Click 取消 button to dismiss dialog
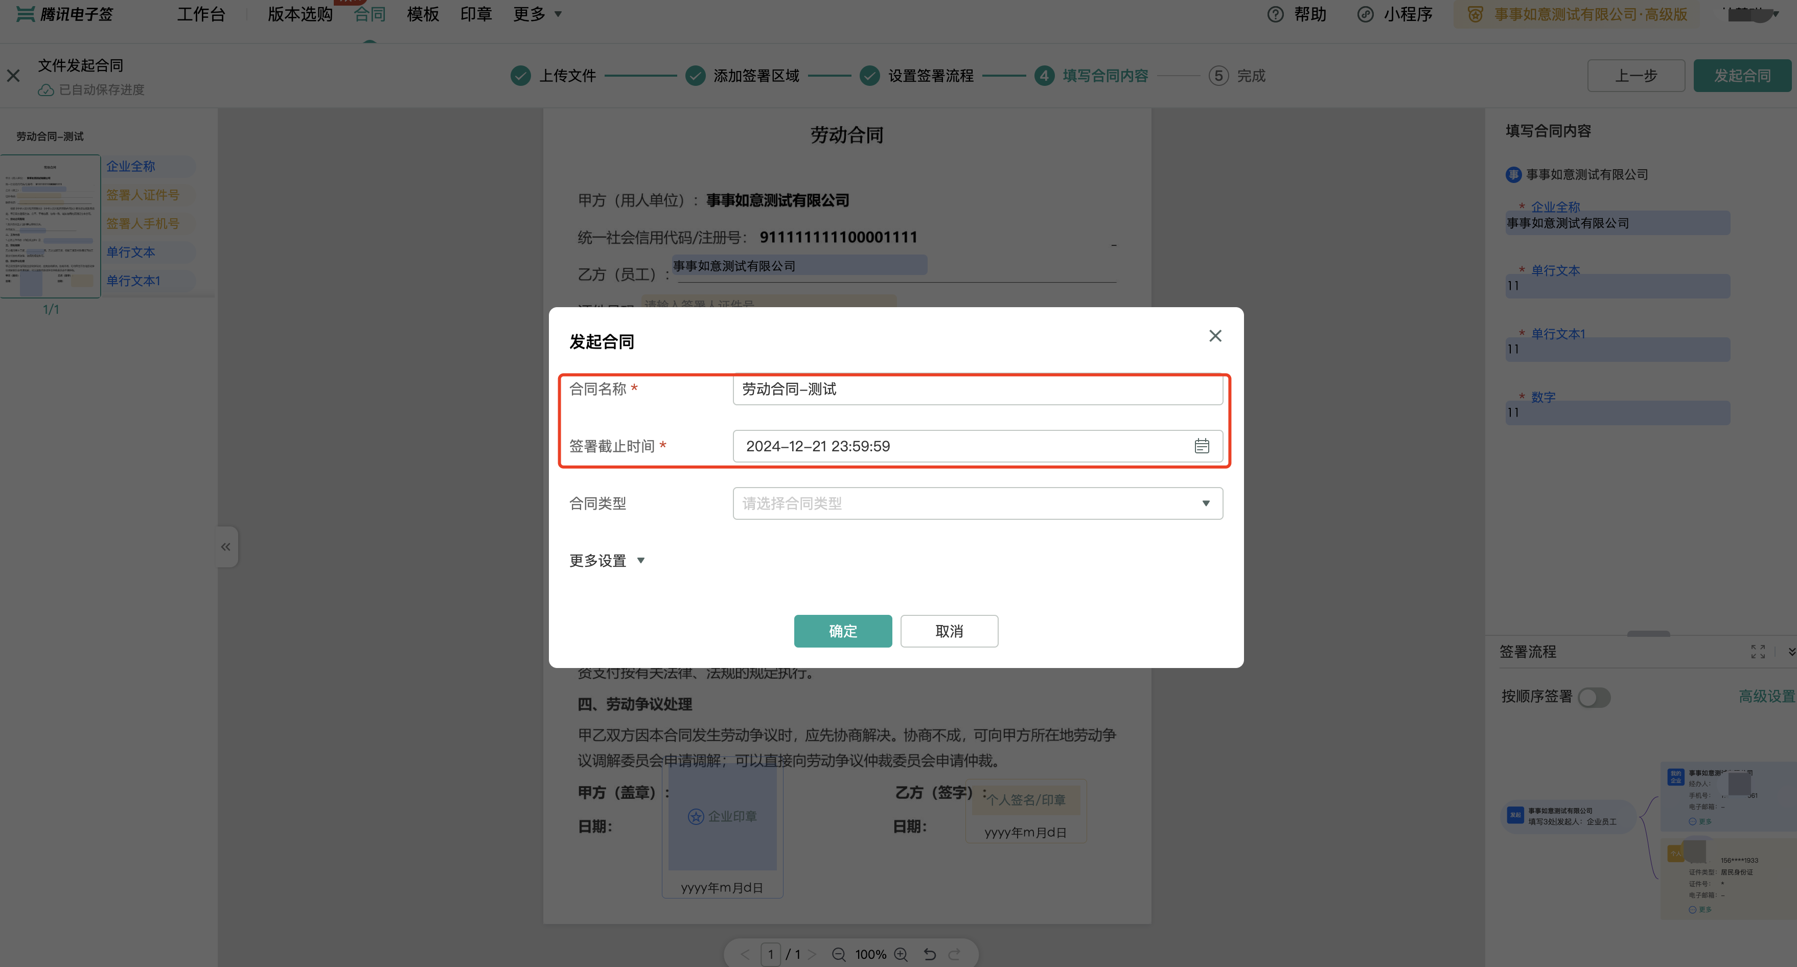Image resolution: width=1797 pixels, height=967 pixels. 949,631
